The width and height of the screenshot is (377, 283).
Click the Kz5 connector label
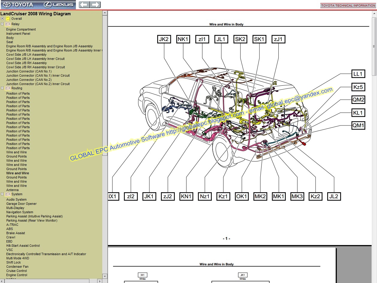click(x=358, y=87)
